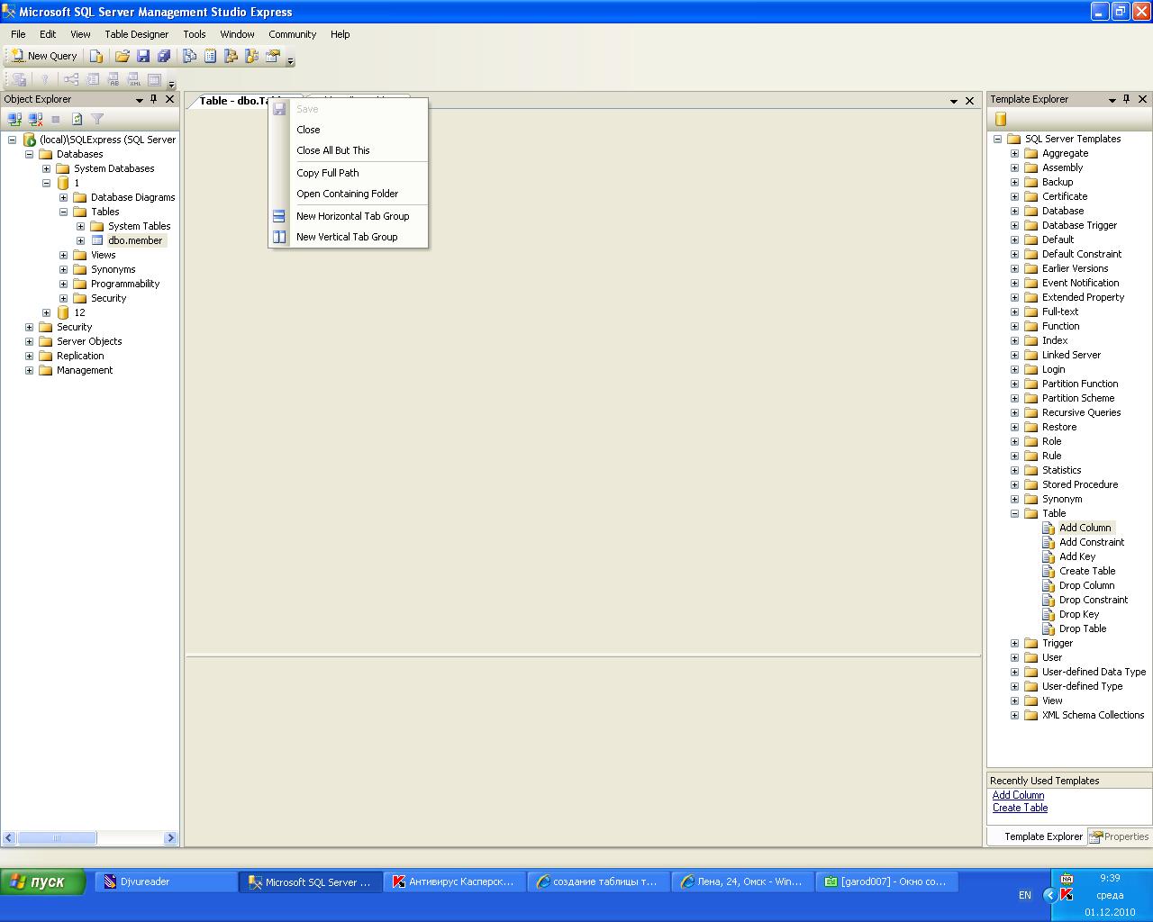This screenshot has width=1153, height=922.
Task: Expand the System Databases node
Action: point(46,168)
